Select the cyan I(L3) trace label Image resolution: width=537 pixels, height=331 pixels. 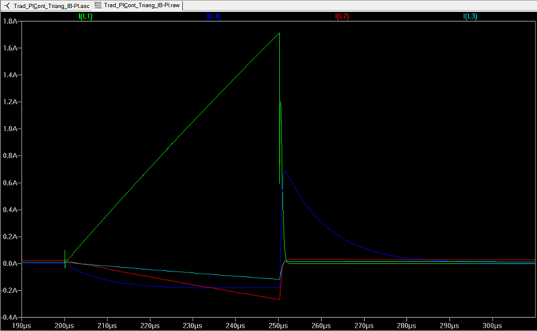pos(470,17)
